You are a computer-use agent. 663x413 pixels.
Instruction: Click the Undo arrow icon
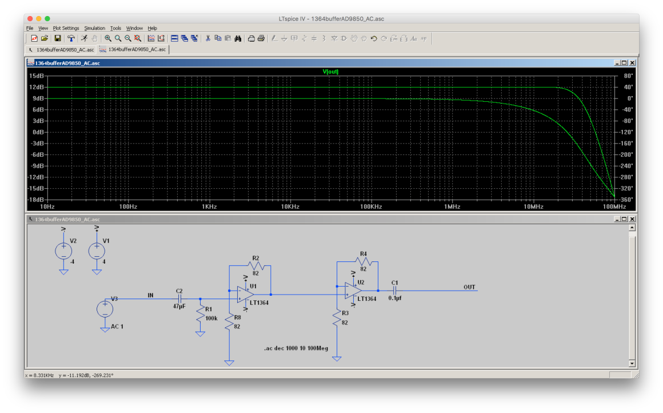tap(374, 38)
